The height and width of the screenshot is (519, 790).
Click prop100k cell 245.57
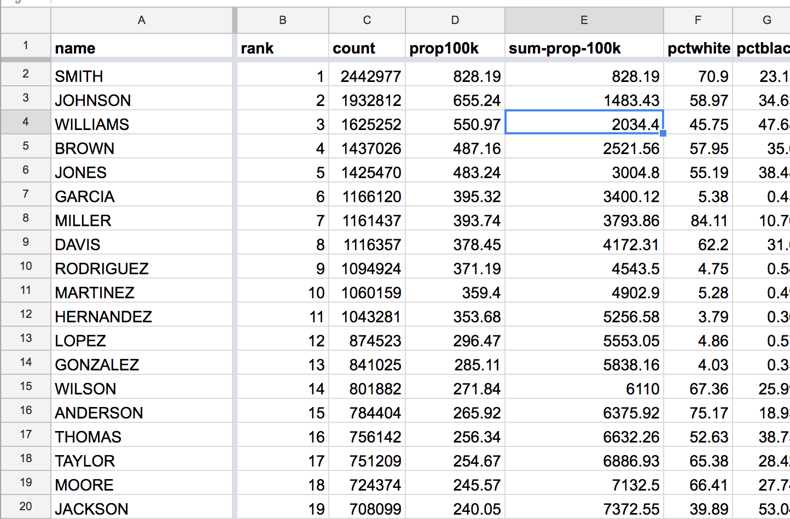pos(455,483)
